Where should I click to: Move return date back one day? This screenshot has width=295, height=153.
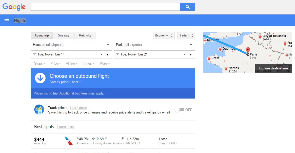tap(185, 54)
